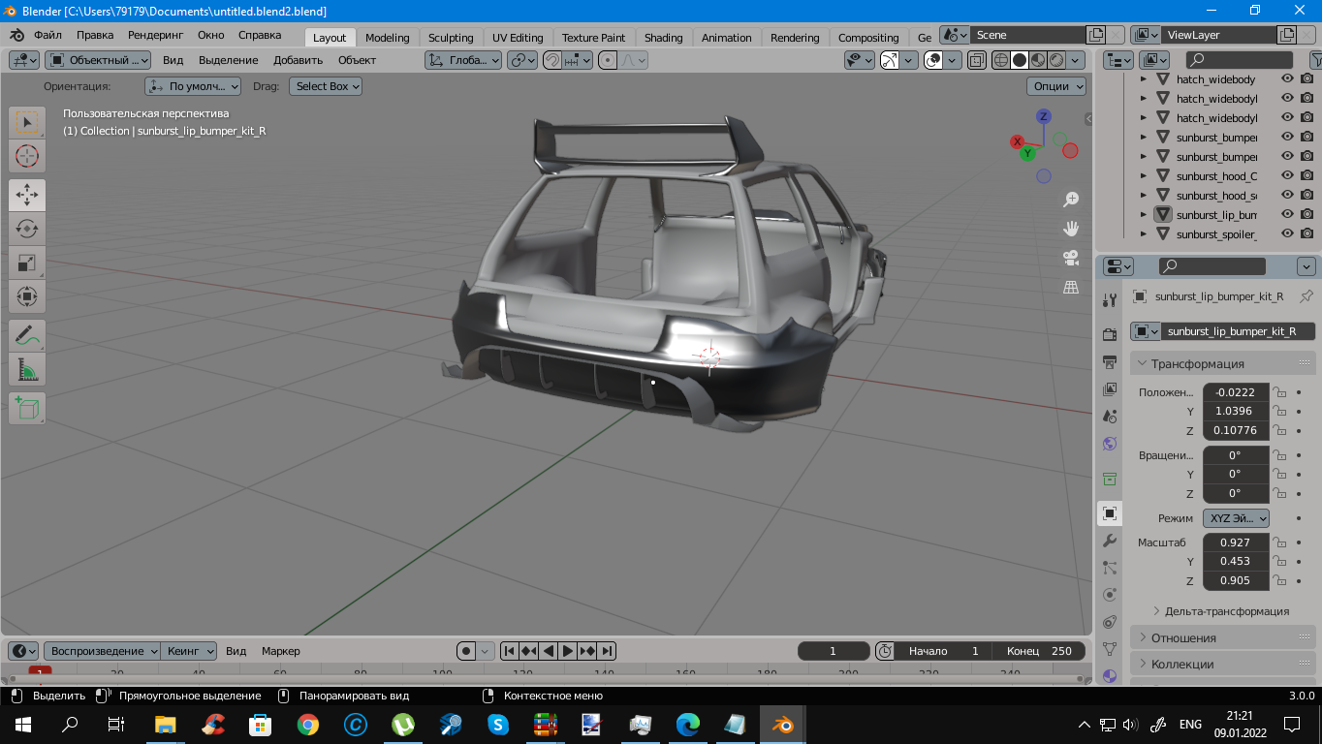Open the Modifiers wrench properties tab

1110,541
